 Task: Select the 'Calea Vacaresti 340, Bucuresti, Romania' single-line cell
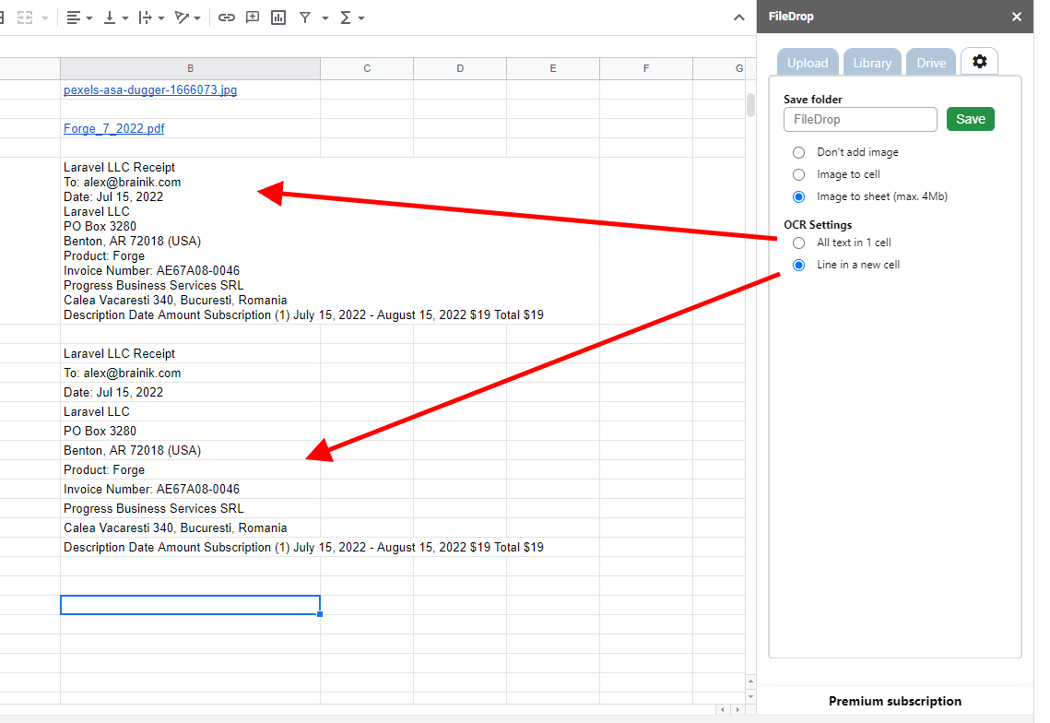pyautogui.click(x=190, y=528)
